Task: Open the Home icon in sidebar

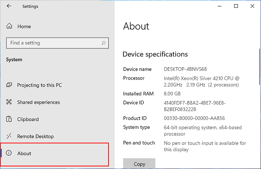Action: 9,26
